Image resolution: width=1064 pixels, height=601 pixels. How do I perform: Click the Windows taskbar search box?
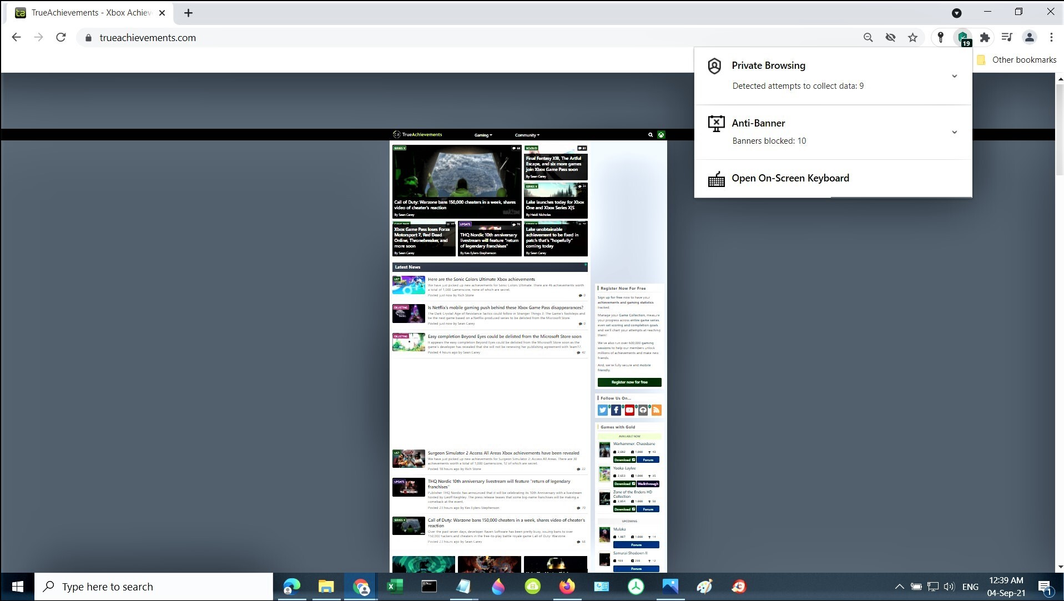pyautogui.click(x=154, y=587)
